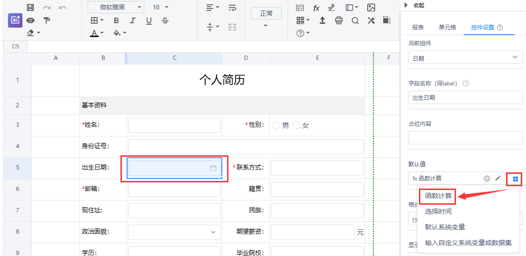Insert an image using picture icon
This screenshot has width=526, height=256.
click(x=371, y=8)
